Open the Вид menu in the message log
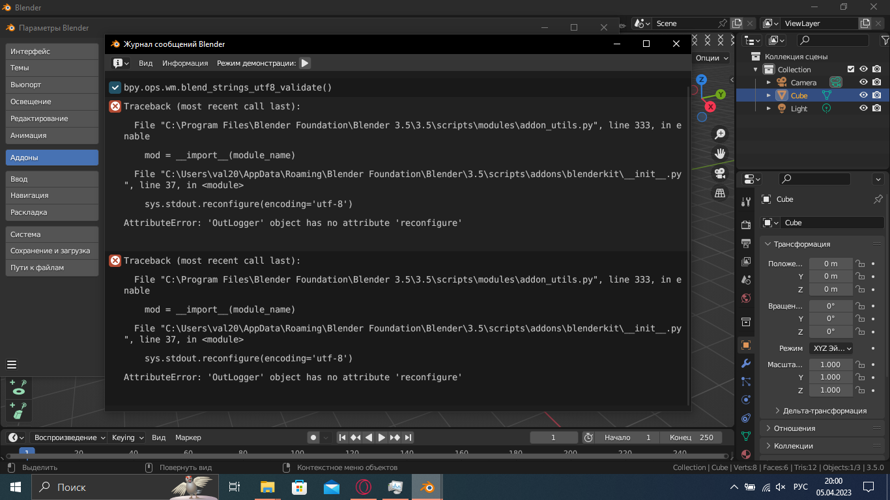 (x=145, y=62)
